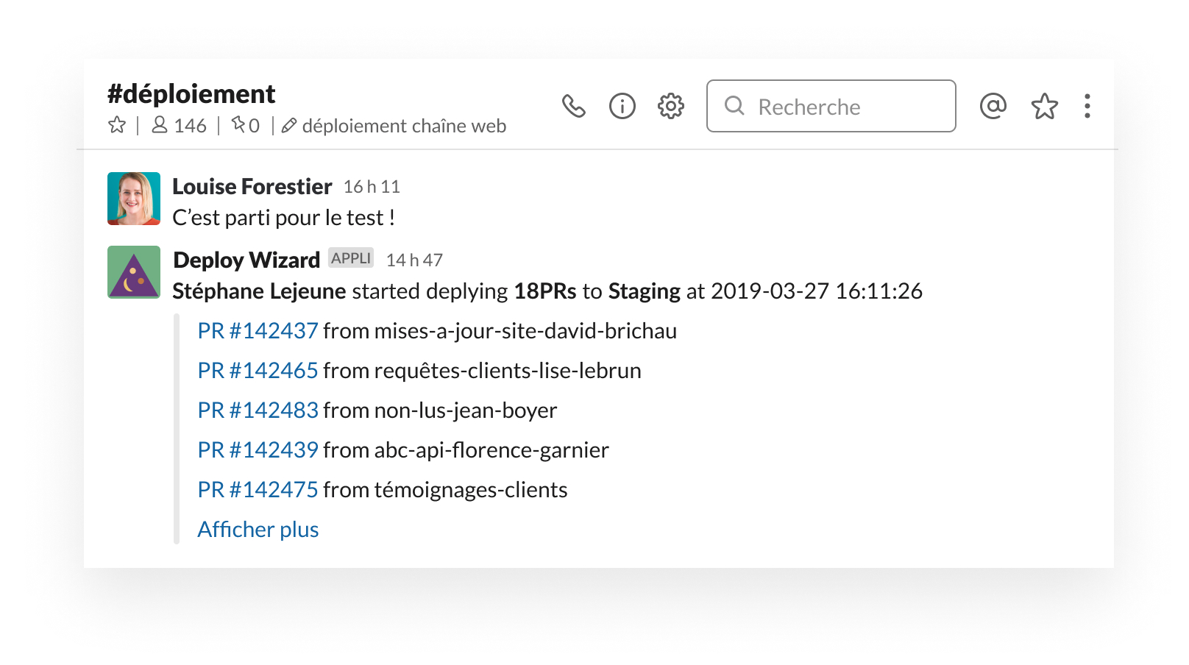Click the 16 h 11 timestamp
1189x665 pixels.
(x=372, y=187)
